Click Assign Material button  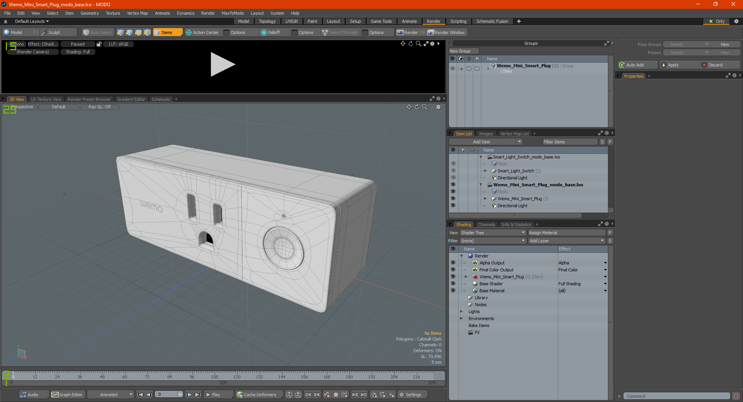click(x=567, y=233)
